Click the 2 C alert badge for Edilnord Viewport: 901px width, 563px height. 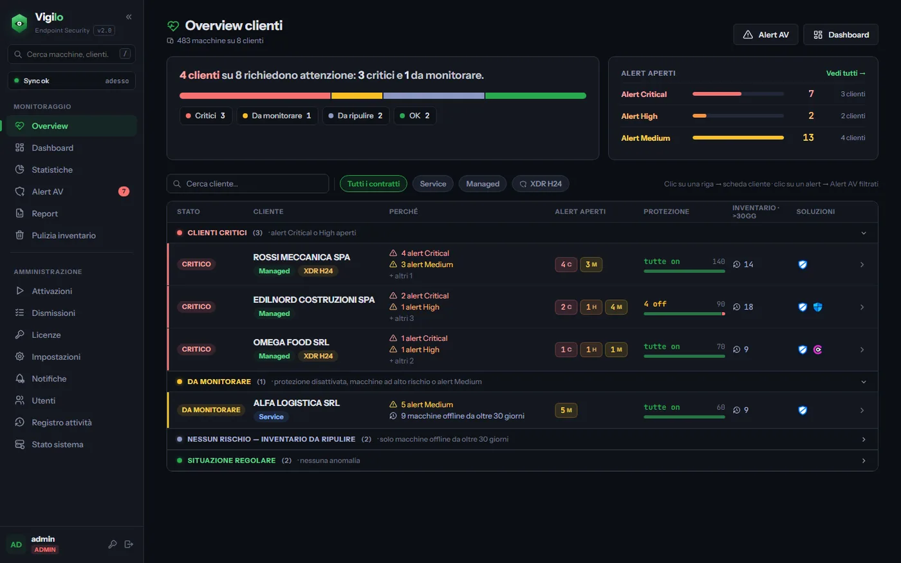[566, 307]
